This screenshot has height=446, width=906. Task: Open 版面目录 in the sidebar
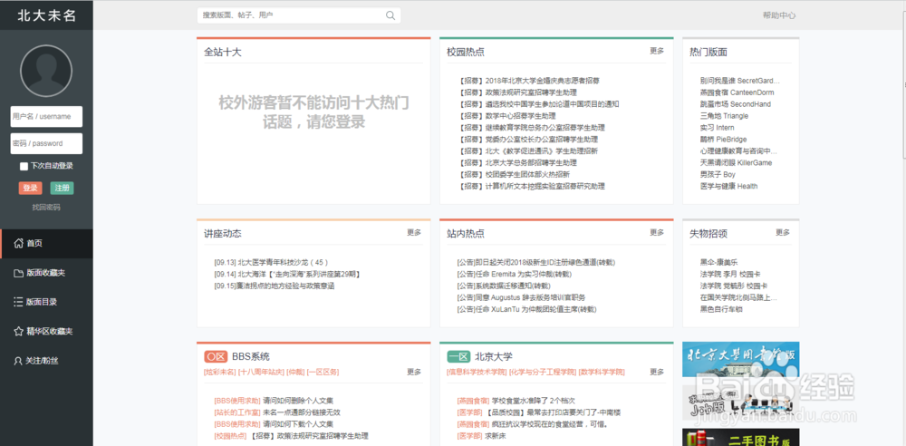[x=46, y=302]
